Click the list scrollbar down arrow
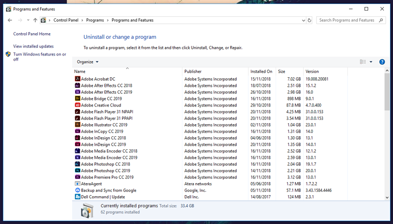 tap(387, 197)
